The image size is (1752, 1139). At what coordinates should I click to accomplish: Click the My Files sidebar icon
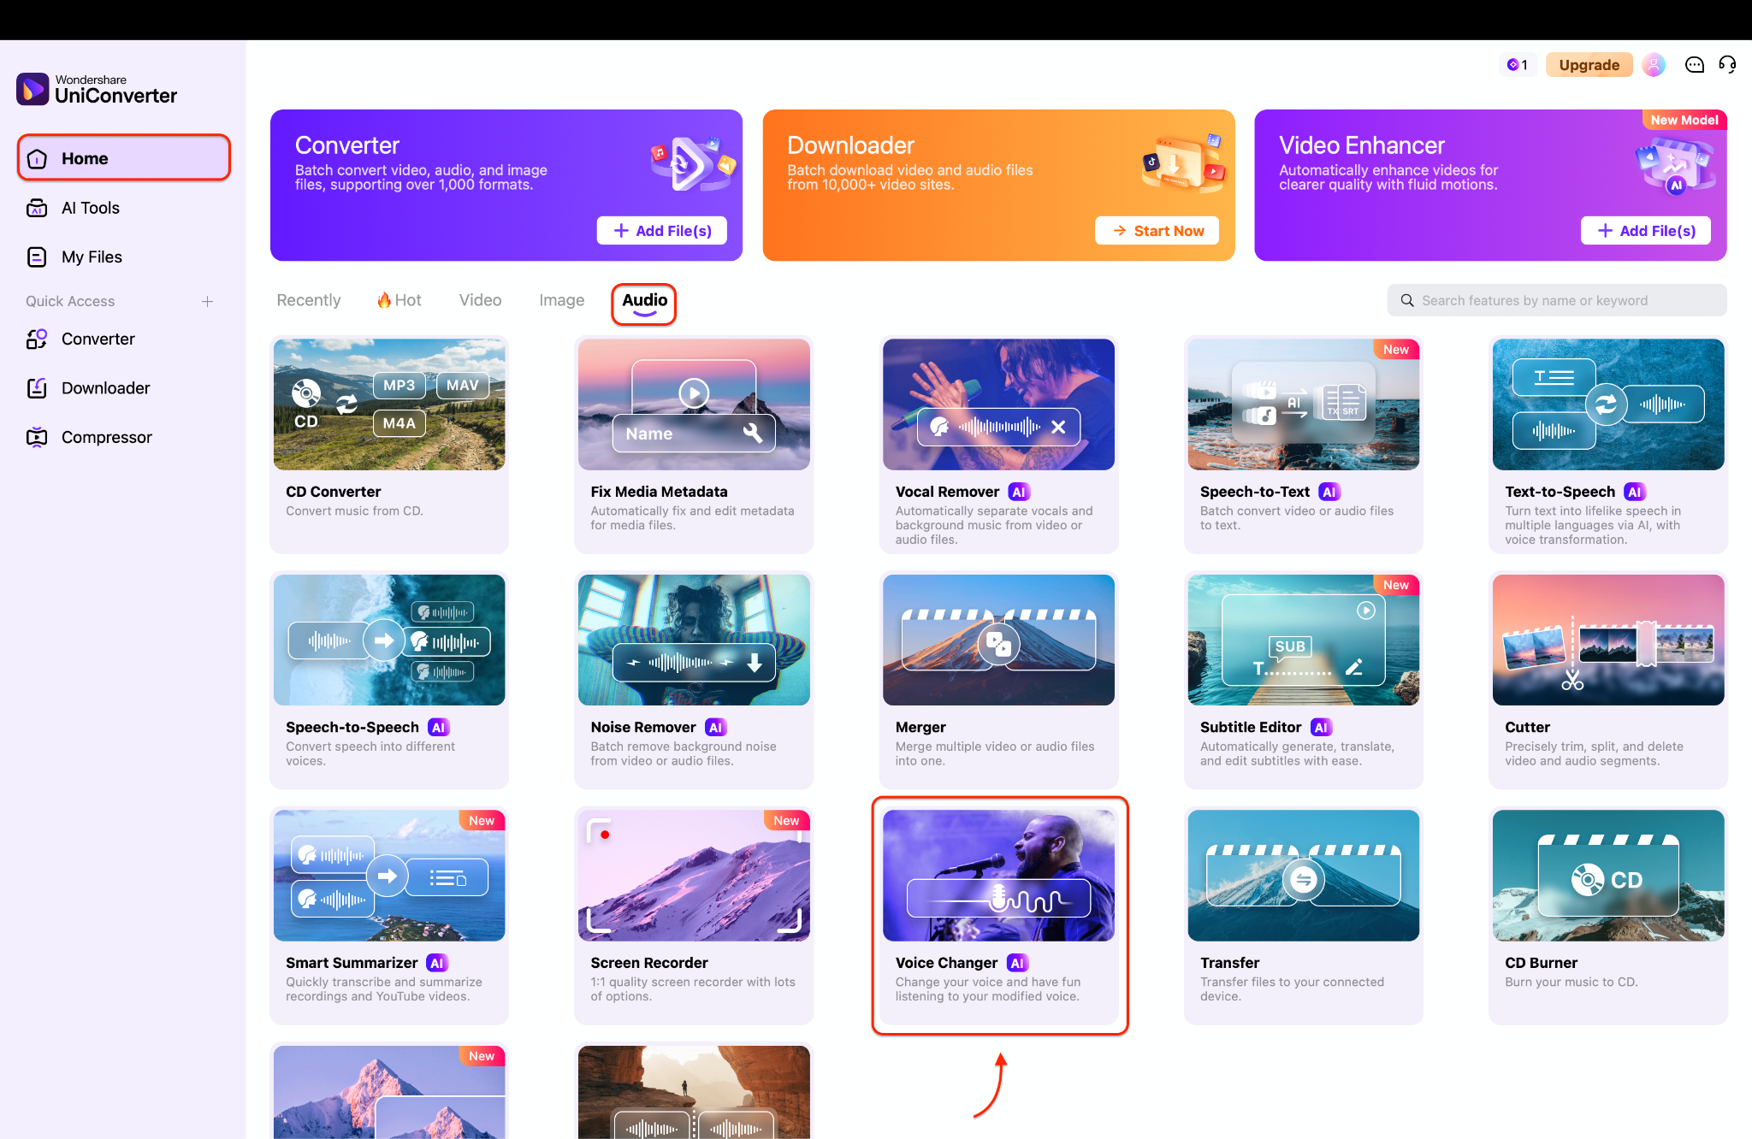click(x=37, y=257)
